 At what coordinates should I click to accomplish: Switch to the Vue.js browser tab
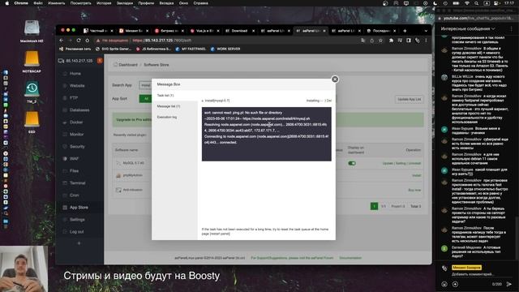click(204, 31)
